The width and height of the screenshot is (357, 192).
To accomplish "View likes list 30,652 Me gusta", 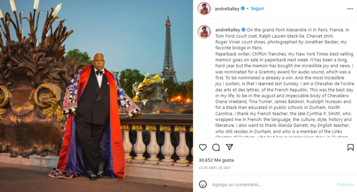I will [x=216, y=160].
